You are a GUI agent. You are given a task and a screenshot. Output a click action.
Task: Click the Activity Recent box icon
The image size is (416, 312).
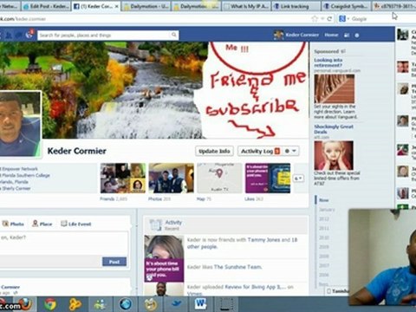[x=156, y=225]
